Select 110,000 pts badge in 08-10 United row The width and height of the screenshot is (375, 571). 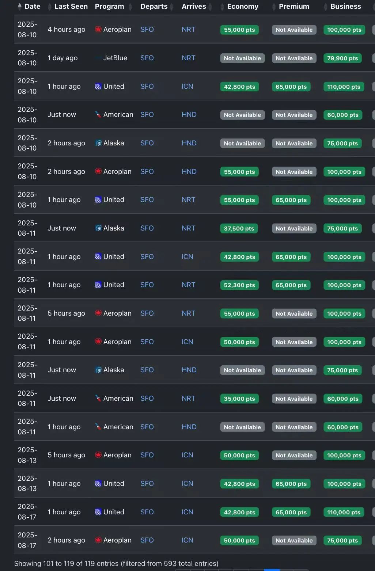coord(344,87)
